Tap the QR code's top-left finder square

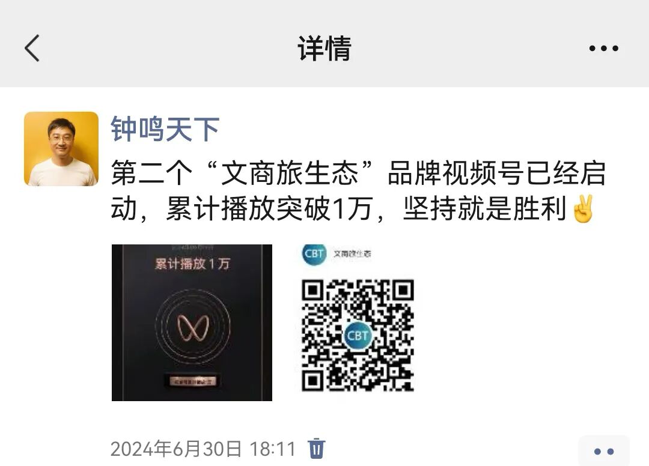coord(312,290)
